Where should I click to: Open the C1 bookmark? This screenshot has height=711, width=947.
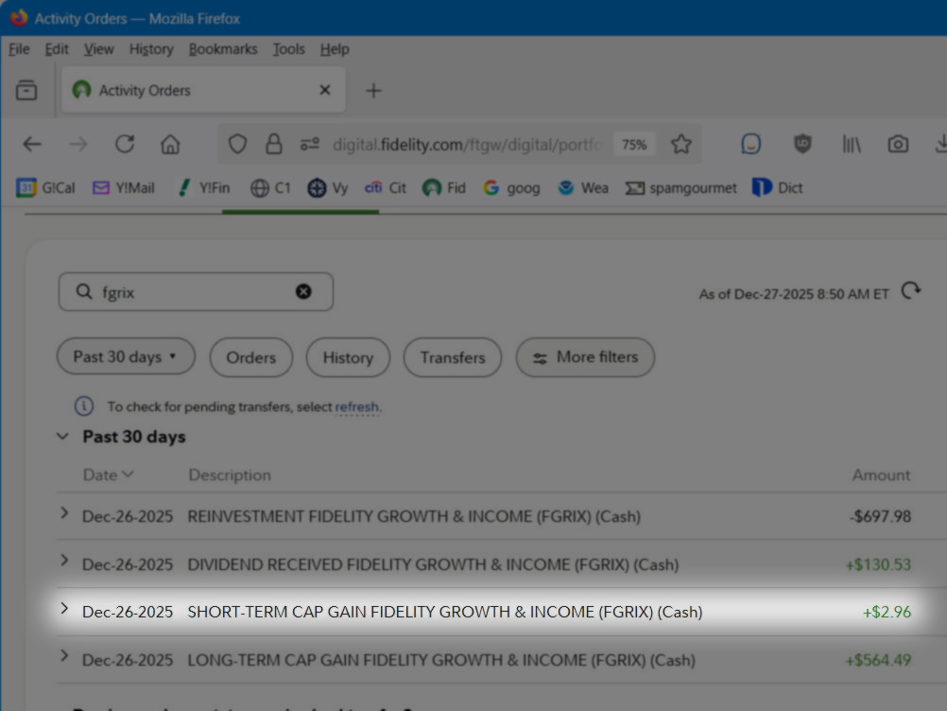[270, 188]
